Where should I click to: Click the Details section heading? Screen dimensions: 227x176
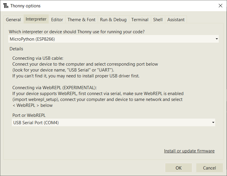pos(16,49)
